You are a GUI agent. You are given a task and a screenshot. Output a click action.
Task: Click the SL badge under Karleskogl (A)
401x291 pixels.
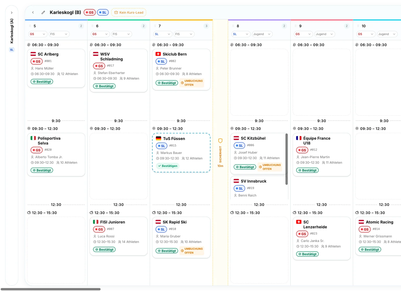coord(12,50)
